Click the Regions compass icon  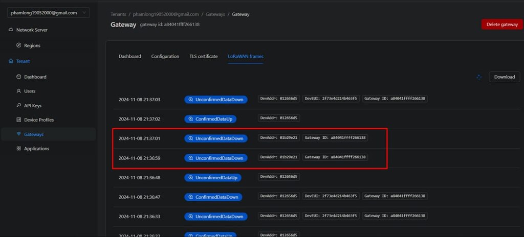tap(19, 45)
